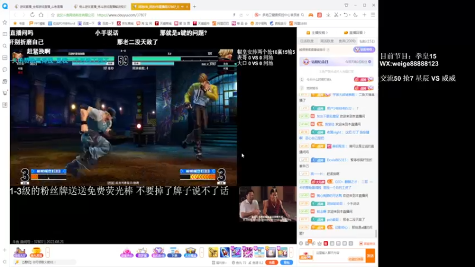The image size is (475, 267).
Task: Select the 下单 order icon
Action: 174,252
